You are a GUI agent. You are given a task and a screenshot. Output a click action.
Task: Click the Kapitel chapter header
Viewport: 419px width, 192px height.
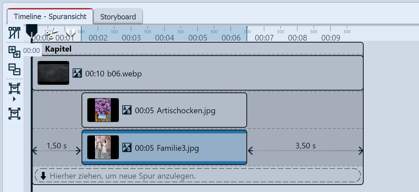click(x=58, y=49)
